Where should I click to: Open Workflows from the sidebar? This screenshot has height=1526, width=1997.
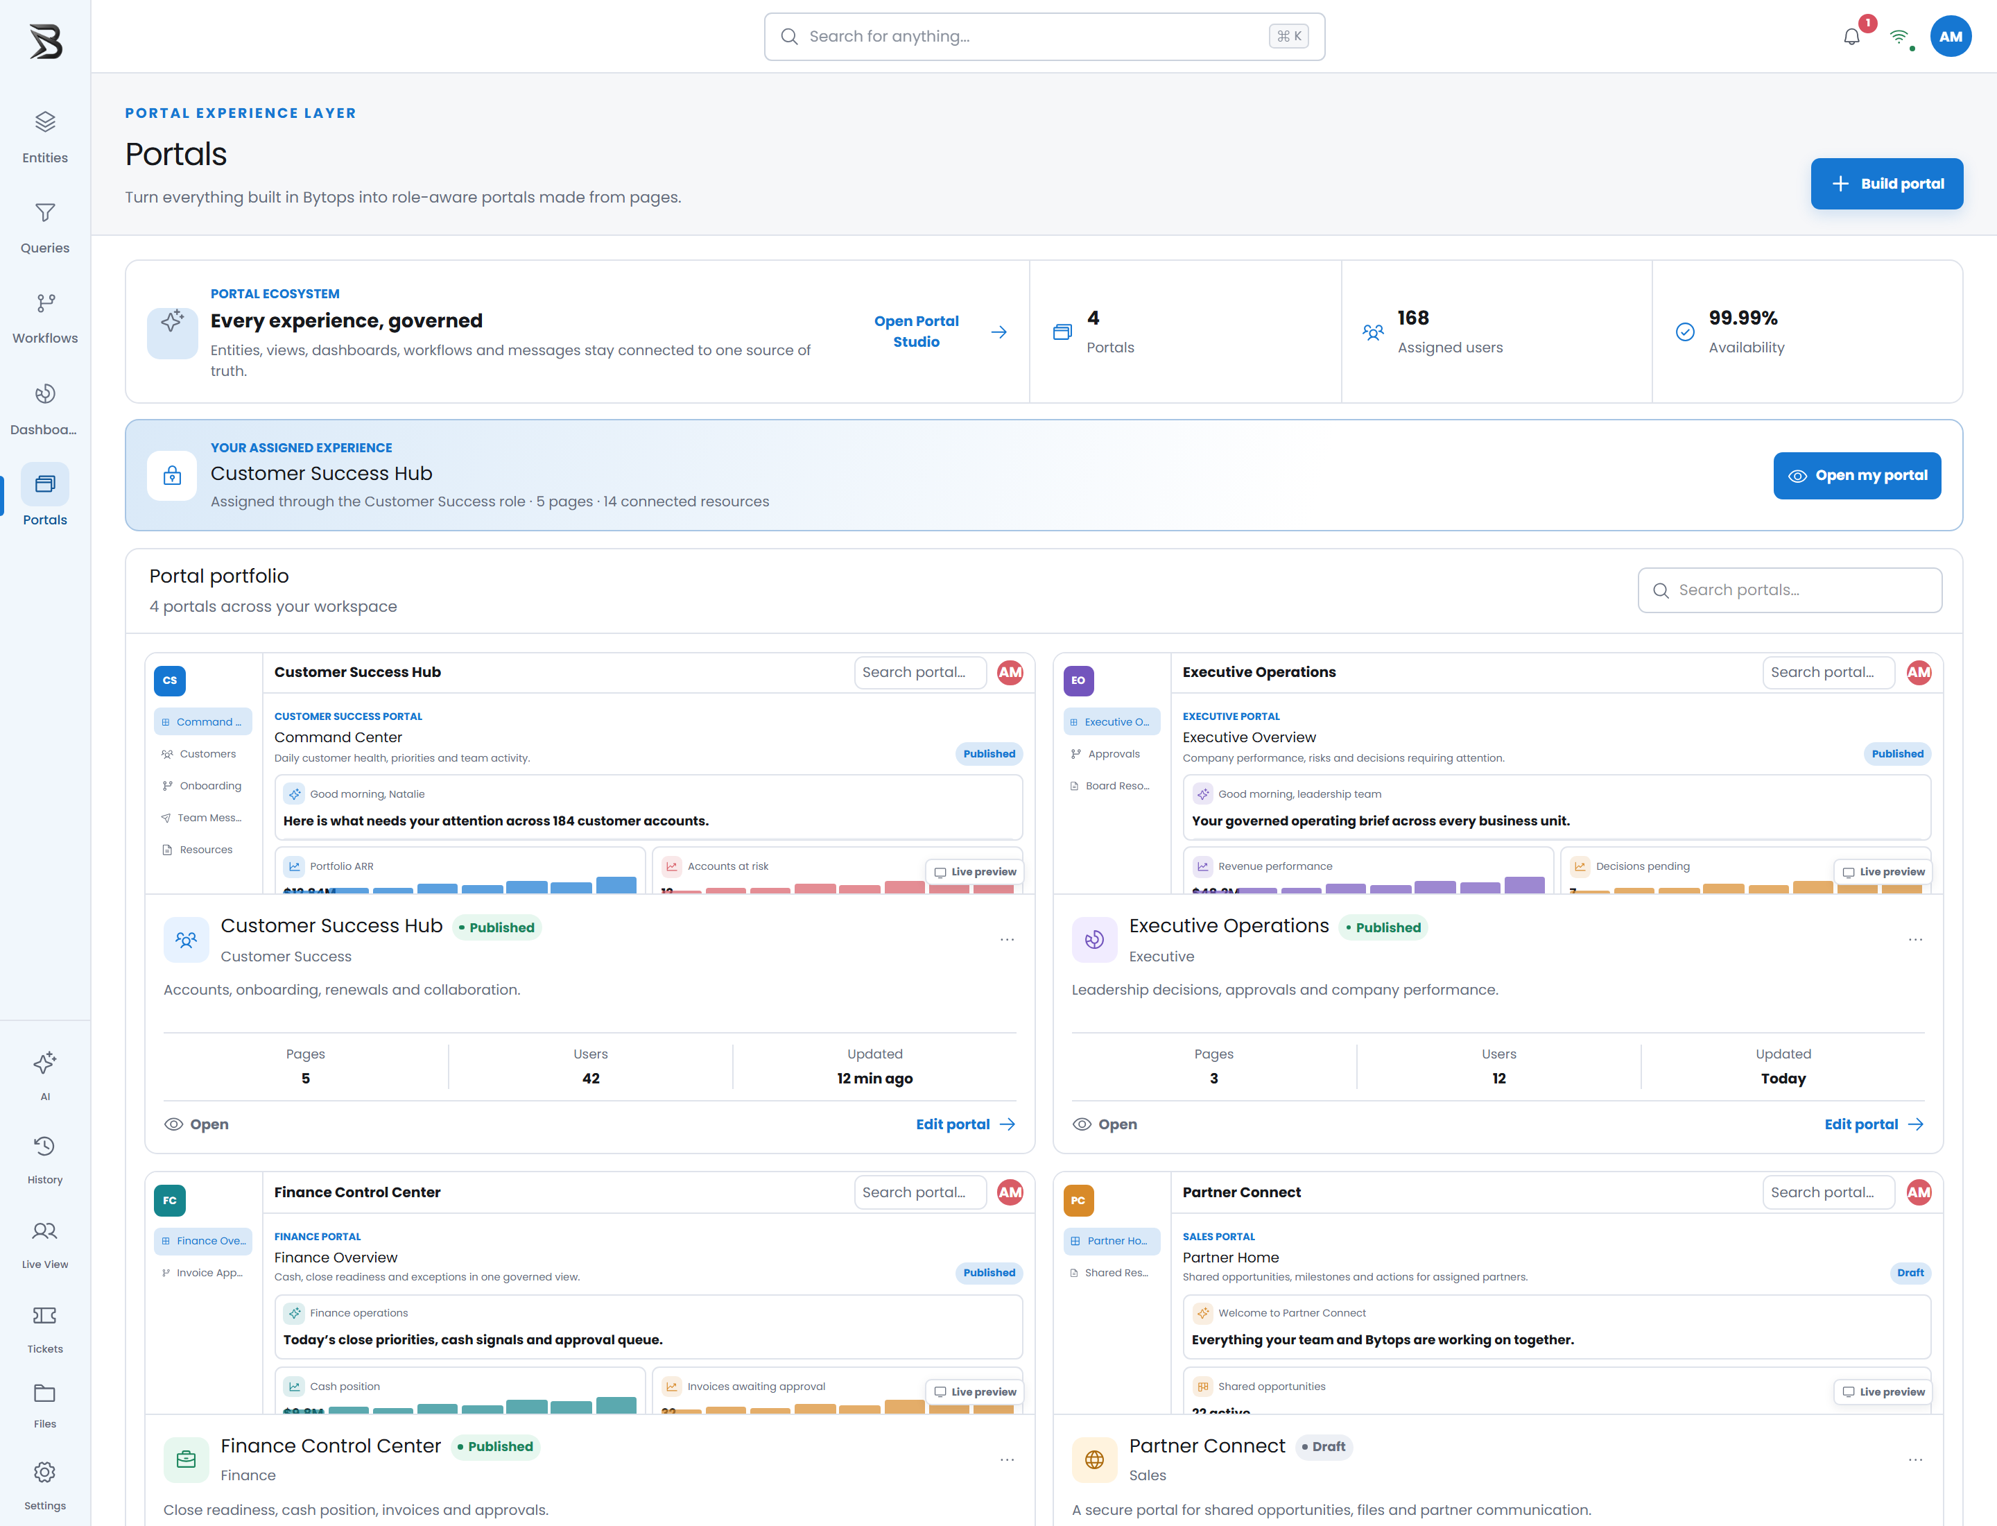tap(44, 318)
